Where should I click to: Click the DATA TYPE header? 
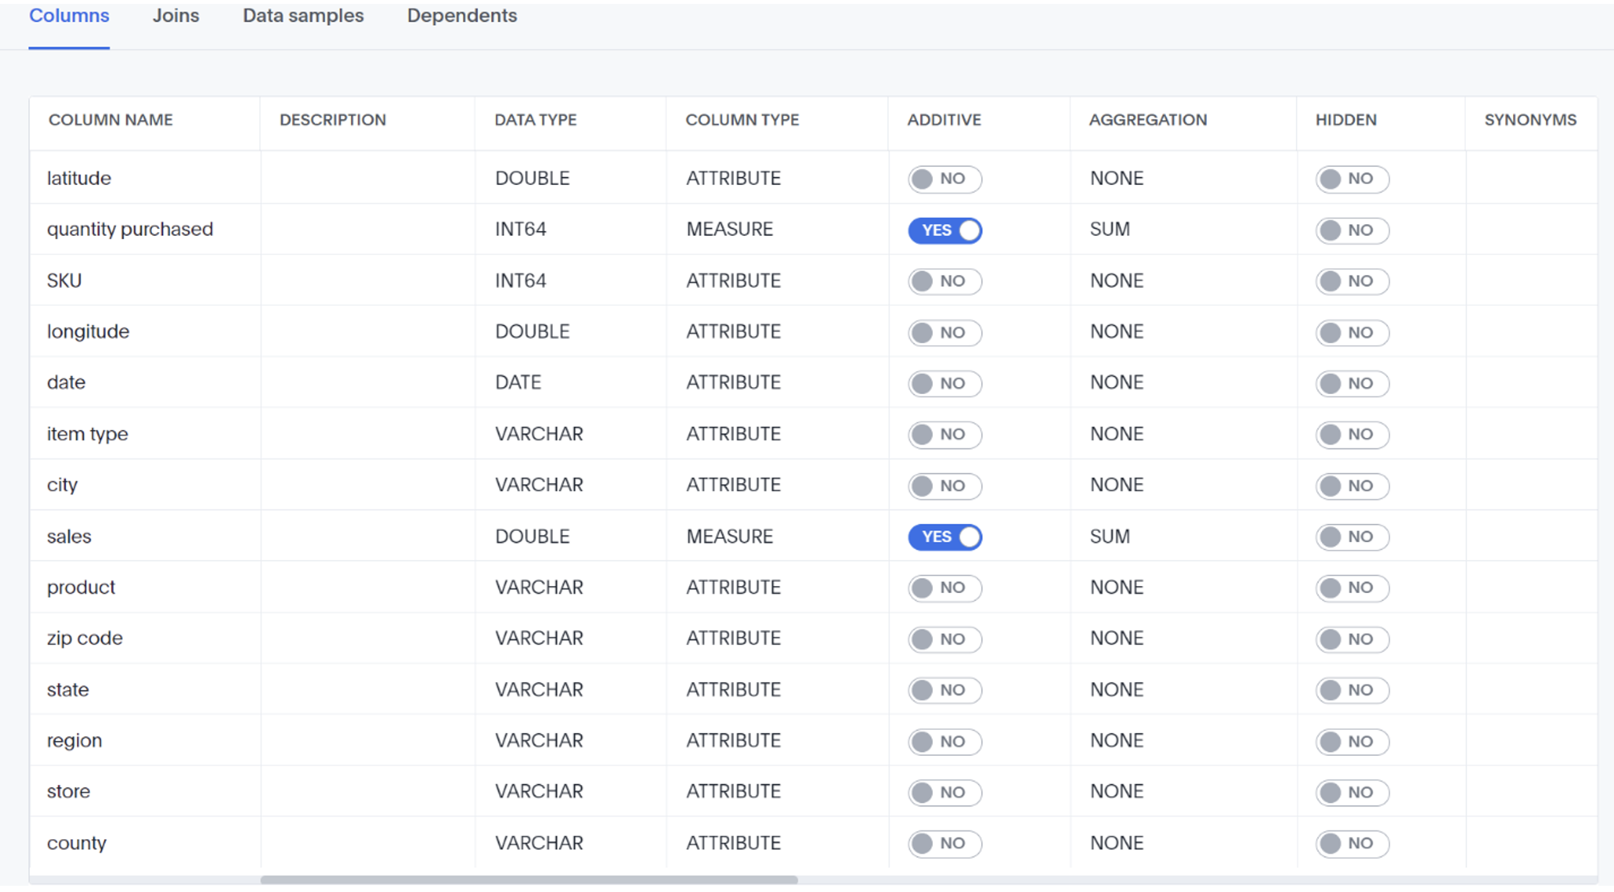tap(535, 120)
